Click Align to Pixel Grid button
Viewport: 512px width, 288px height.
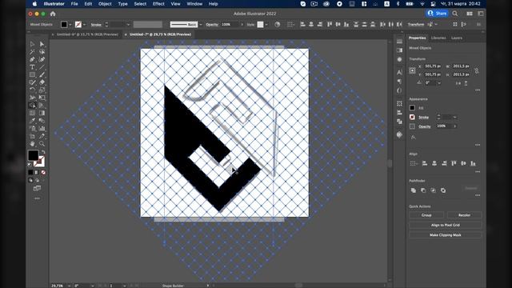445,225
